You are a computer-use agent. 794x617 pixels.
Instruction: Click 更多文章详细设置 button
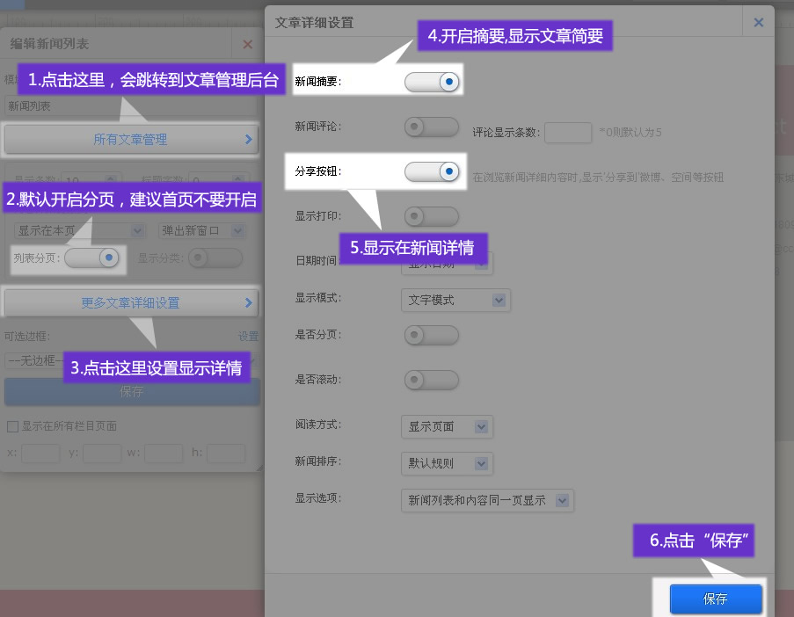point(130,302)
